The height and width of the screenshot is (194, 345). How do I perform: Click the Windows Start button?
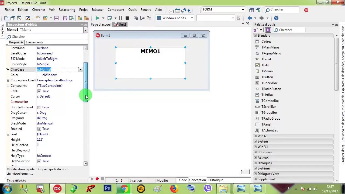click(7, 188)
